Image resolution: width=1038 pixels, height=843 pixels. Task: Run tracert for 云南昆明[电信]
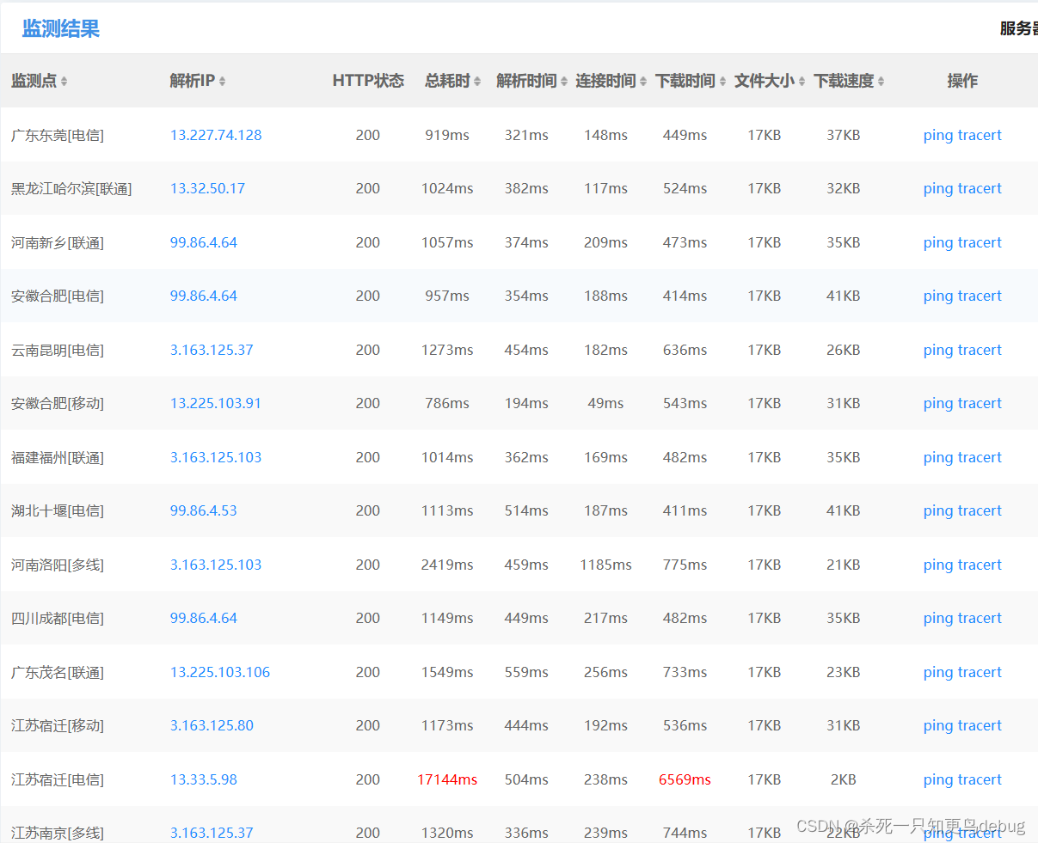click(x=980, y=350)
